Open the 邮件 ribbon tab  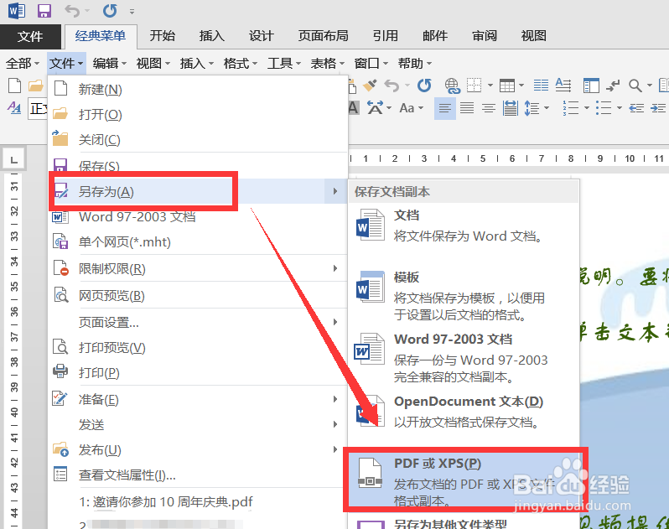(435, 36)
